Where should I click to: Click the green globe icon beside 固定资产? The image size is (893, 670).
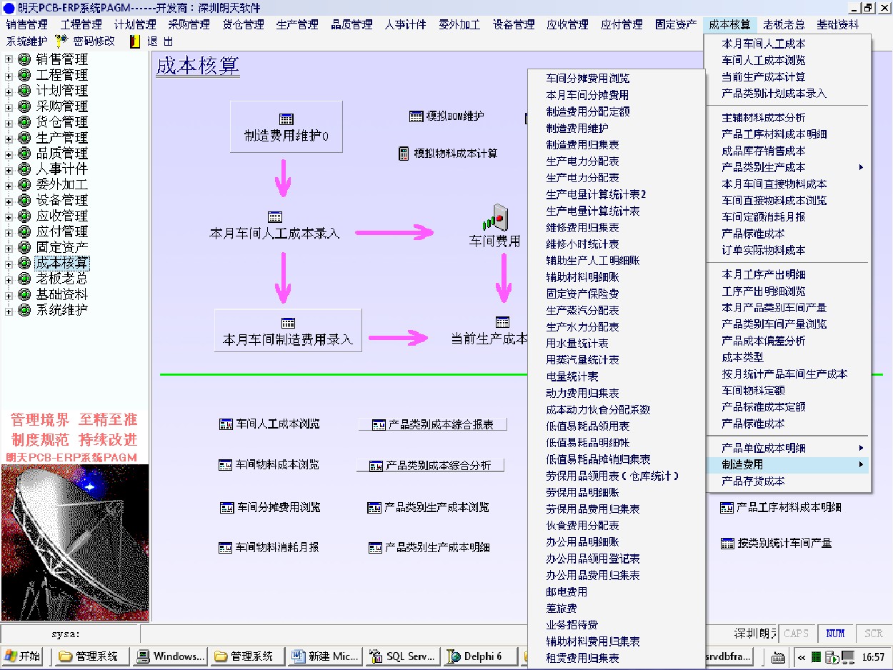(x=24, y=248)
